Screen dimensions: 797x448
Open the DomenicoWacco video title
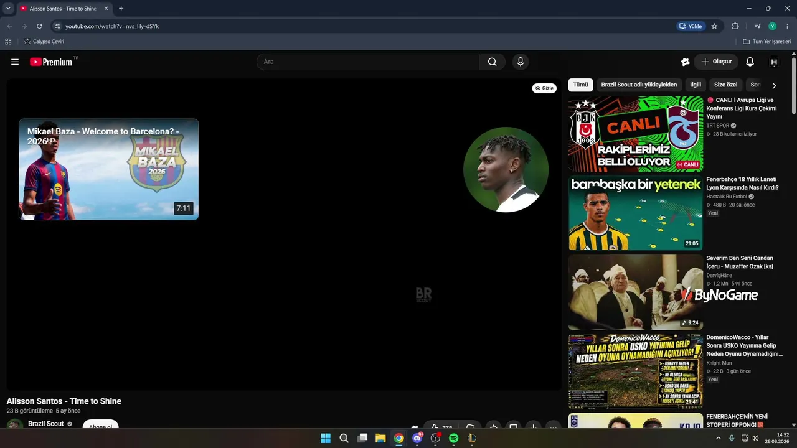744,345
